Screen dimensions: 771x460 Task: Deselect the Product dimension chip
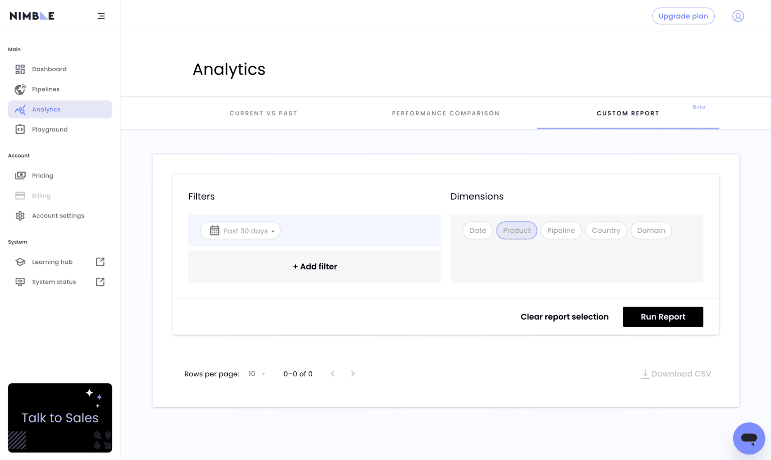[517, 231]
